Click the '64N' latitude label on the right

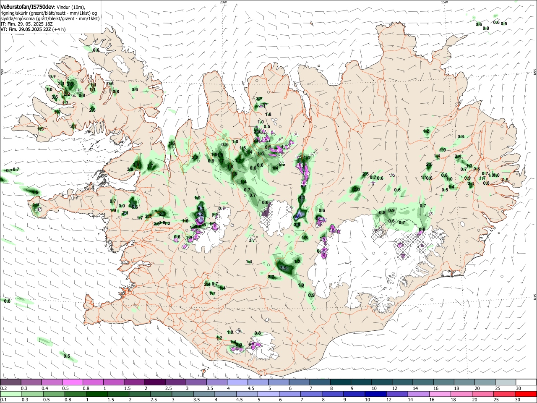click(535, 296)
